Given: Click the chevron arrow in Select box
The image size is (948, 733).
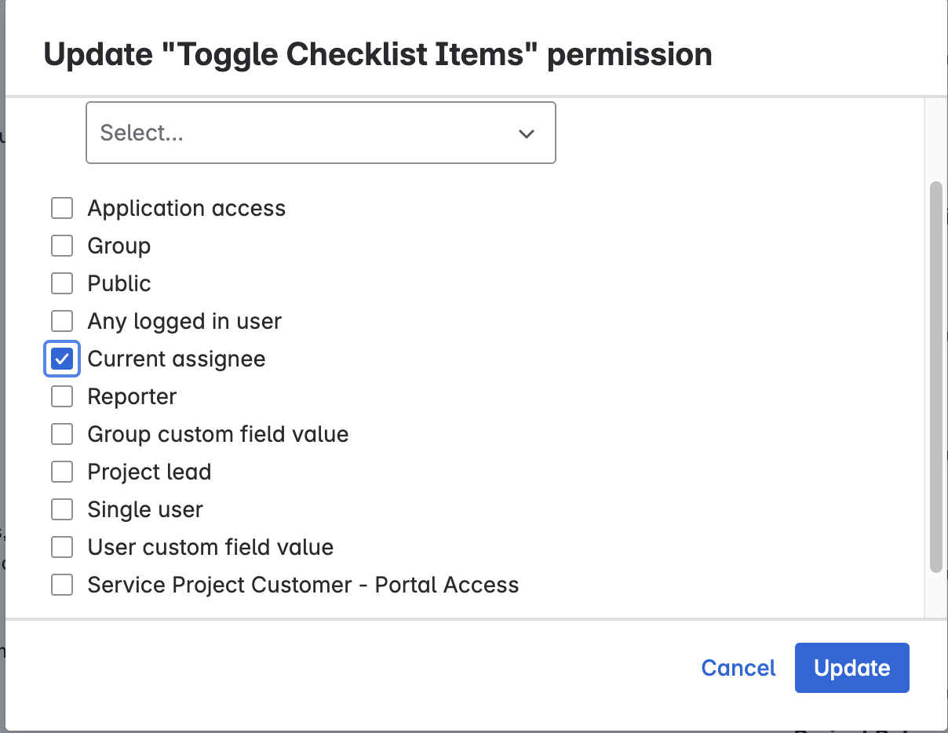Looking at the screenshot, I should [x=527, y=133].
